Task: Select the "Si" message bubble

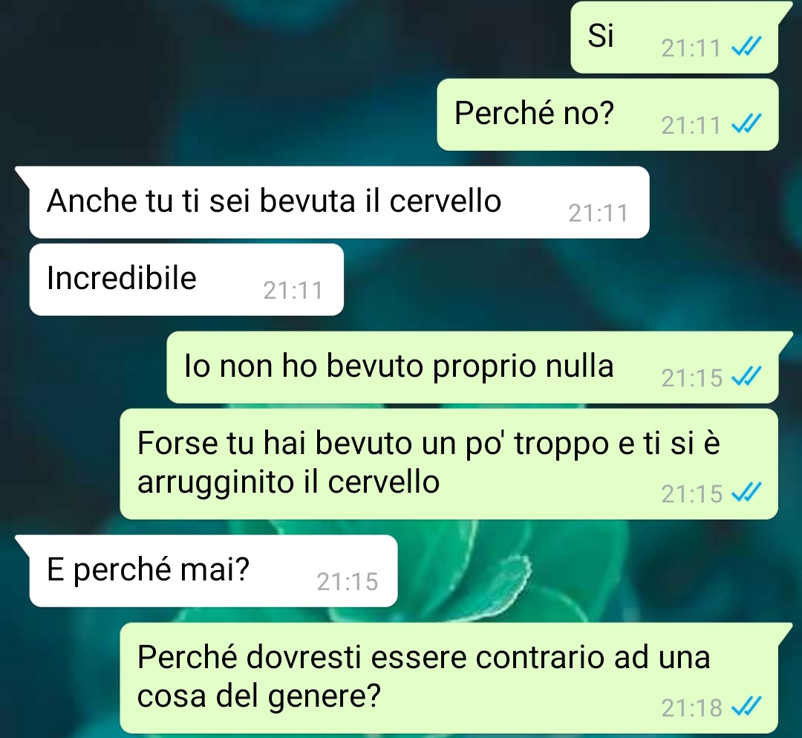Action: [674, 37]
